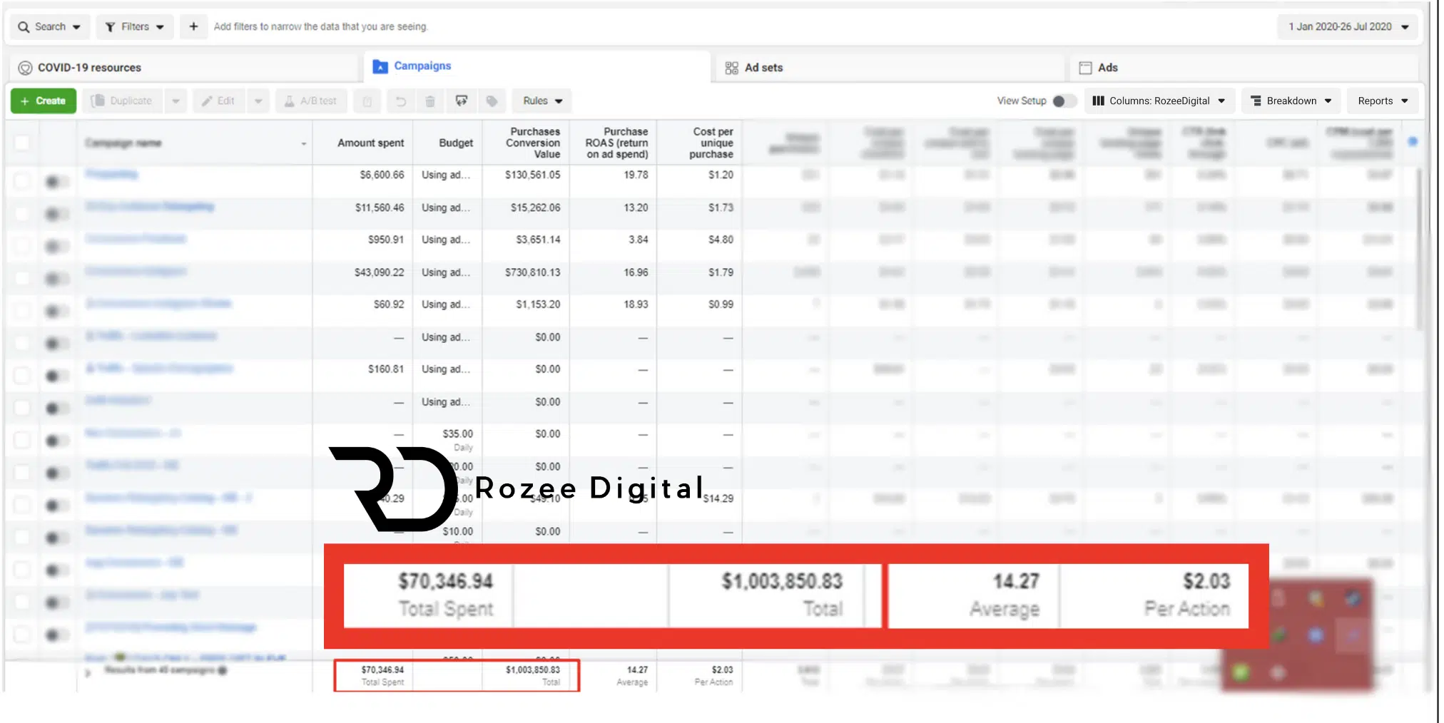The image size is (1444, 723).
Task: Click the $14.29 cost per purchase cell
Action: 718,498
